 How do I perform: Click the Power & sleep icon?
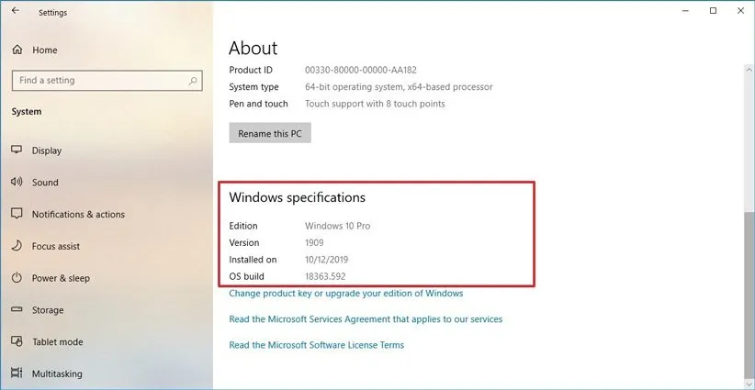tap(17, 278)
